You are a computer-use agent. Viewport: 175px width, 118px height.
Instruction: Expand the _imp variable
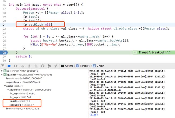point(11,97)
